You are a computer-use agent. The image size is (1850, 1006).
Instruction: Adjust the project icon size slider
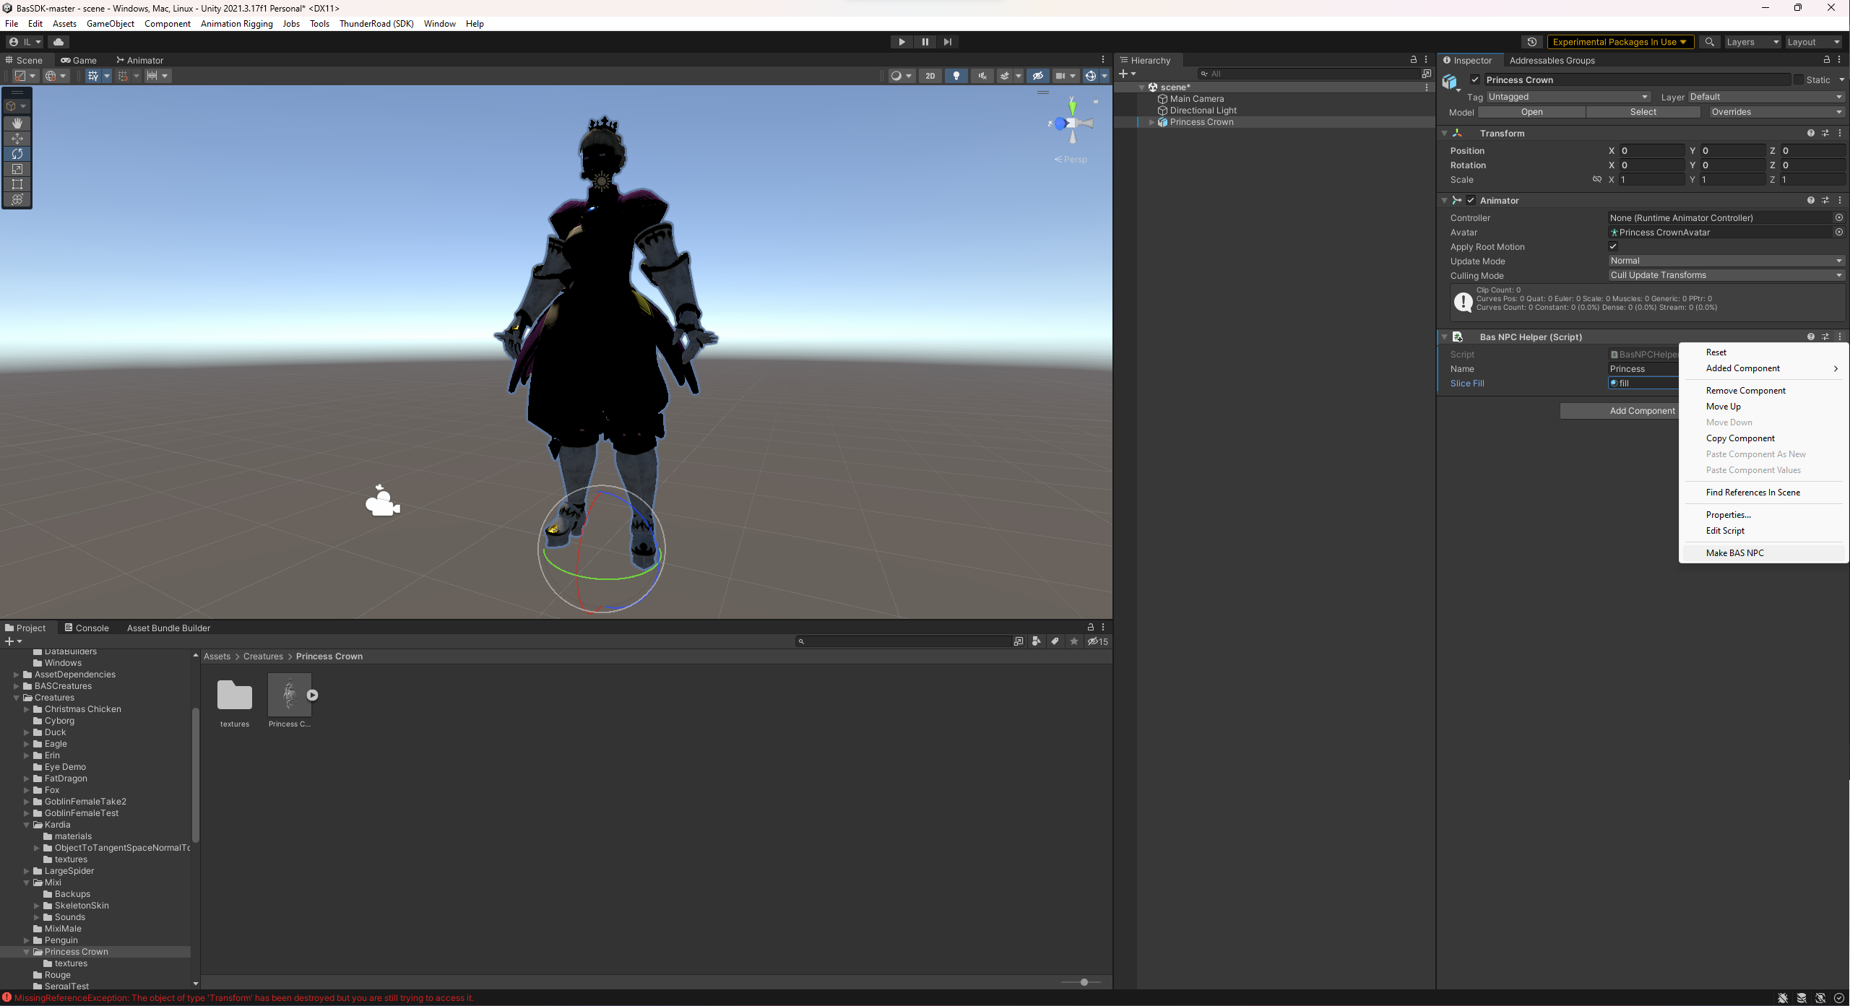click(x=1081, y=982)
